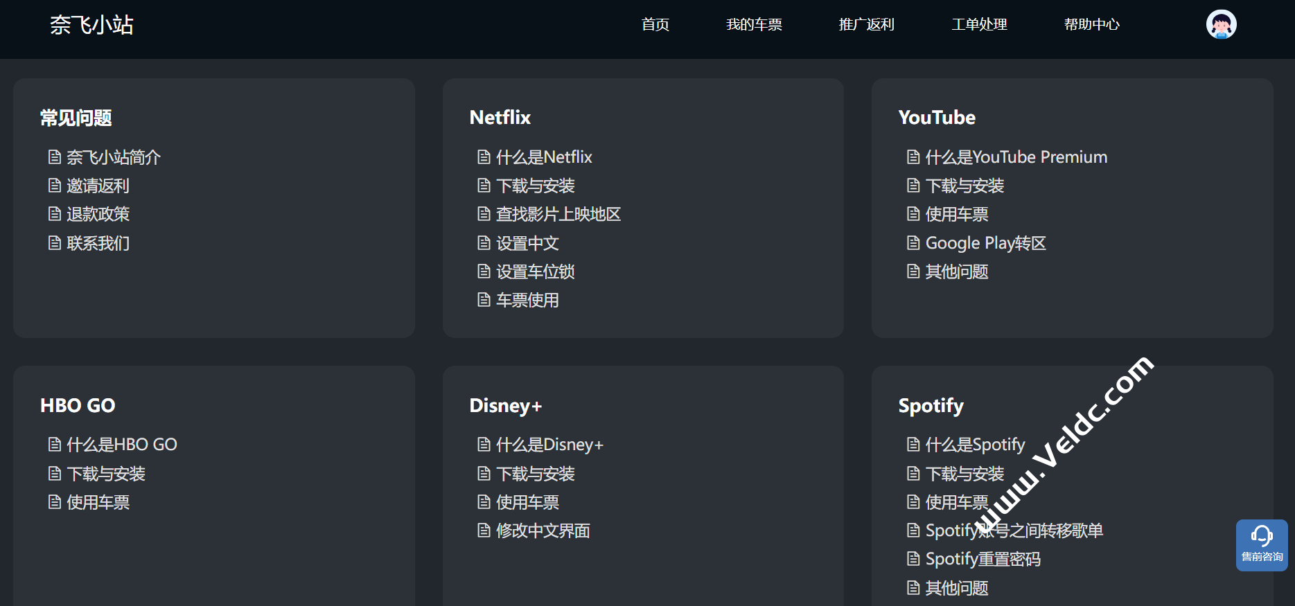
Task: Go to 首页 in navigation bar
Action: [655, 25]
